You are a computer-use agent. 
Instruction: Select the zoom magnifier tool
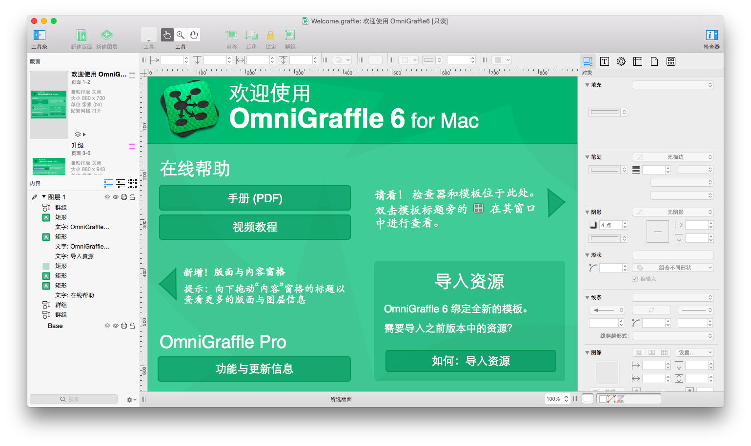click(181, 35)
